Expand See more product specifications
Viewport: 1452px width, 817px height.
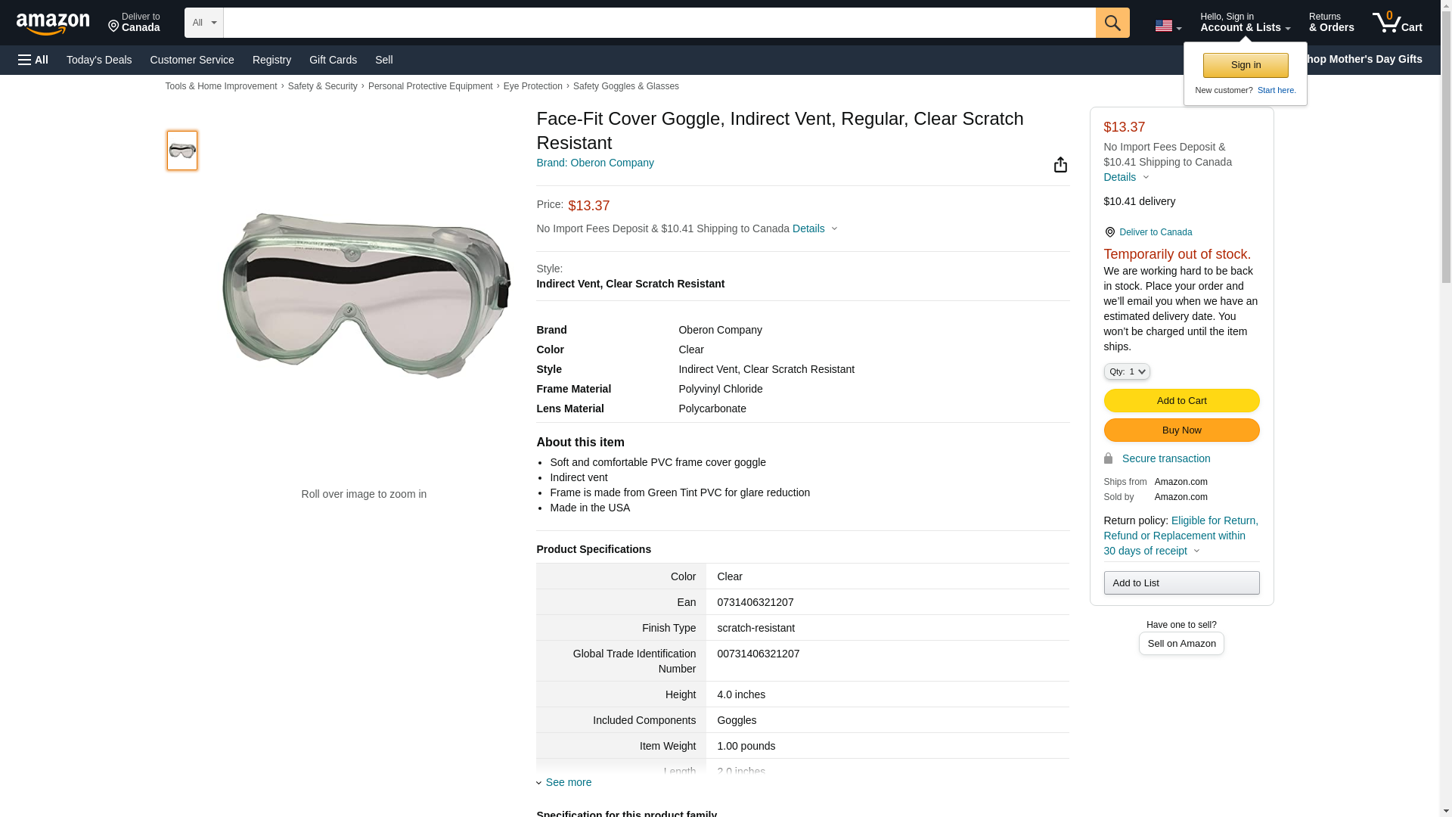coord(567,782)
